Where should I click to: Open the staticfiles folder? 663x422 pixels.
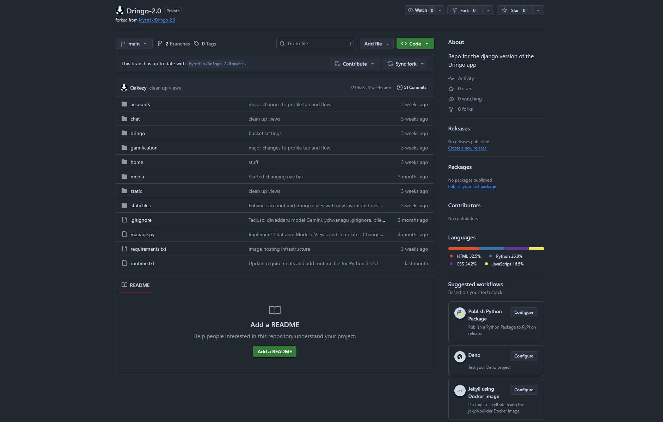[141, 206]
